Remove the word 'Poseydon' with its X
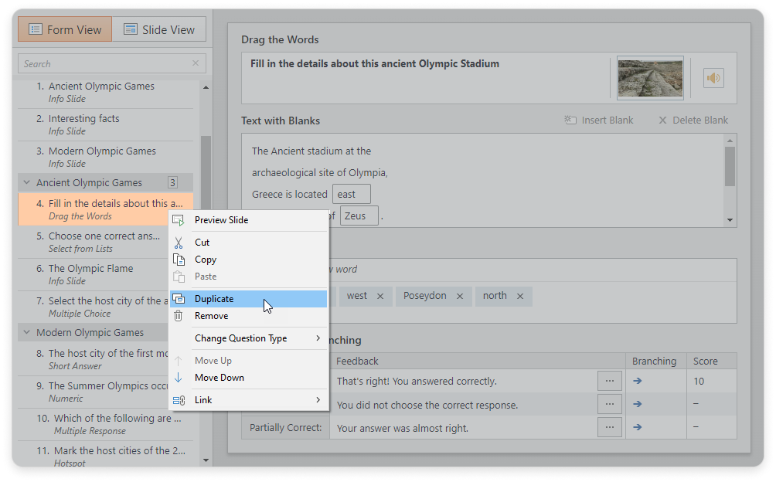 [x=460, y=296]
